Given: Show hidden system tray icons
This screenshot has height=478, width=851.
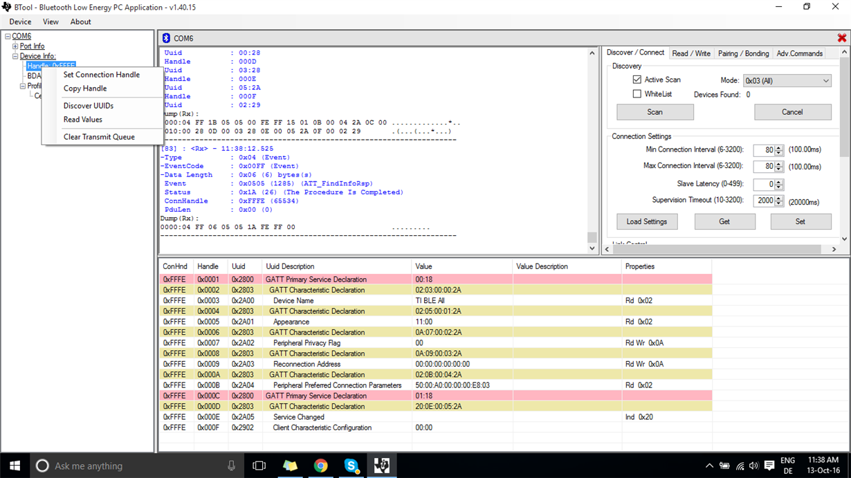Looking at the screenshot, I should [x=709, y=466].
